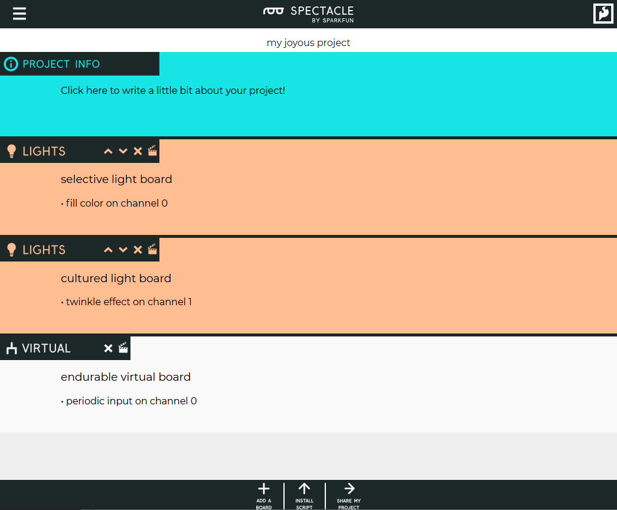Edit actions of cultured light board
Screen dimensions: 617x510
pyautogui.click(x=152, y=249)
